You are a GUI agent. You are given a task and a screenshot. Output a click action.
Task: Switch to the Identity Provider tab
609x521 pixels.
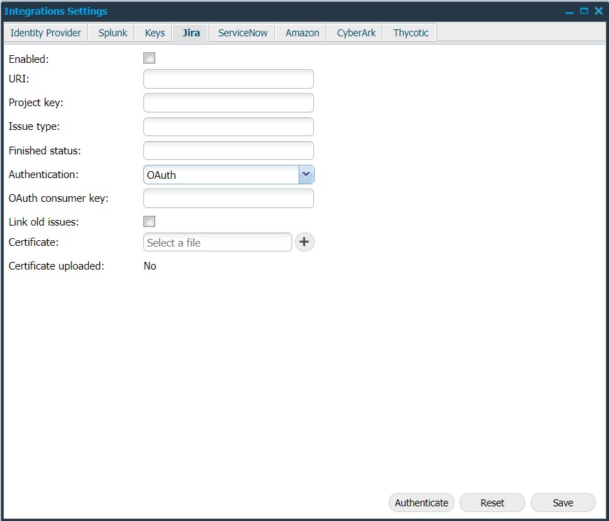45,33
